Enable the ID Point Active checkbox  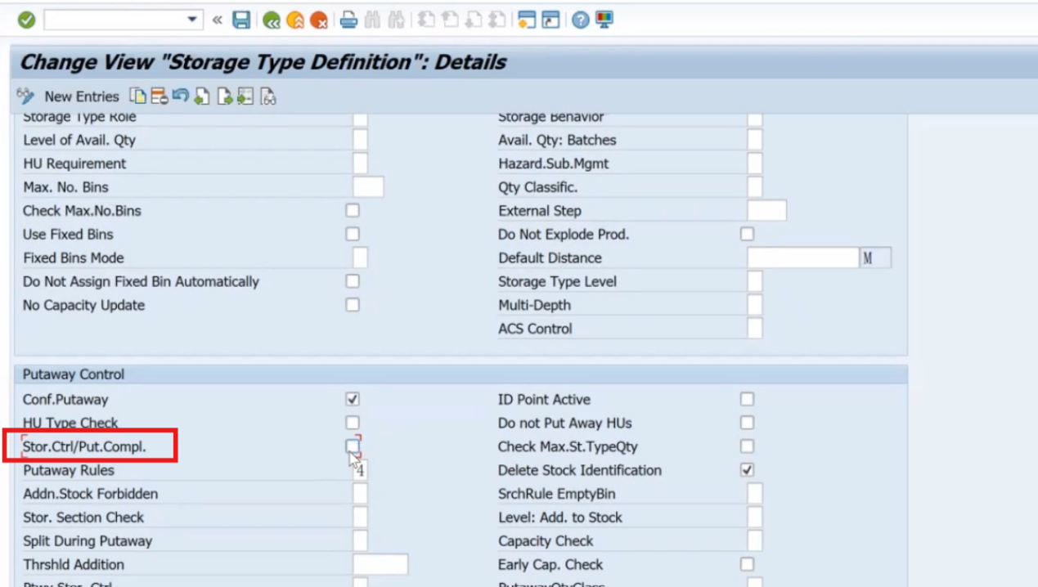[747, 399]
